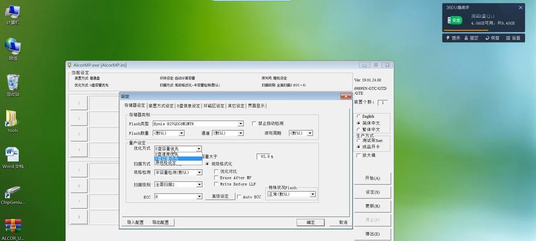This screenshot has height=241, width=536.
Task: Click the 更新(R) button
Action: click(372, 206)
